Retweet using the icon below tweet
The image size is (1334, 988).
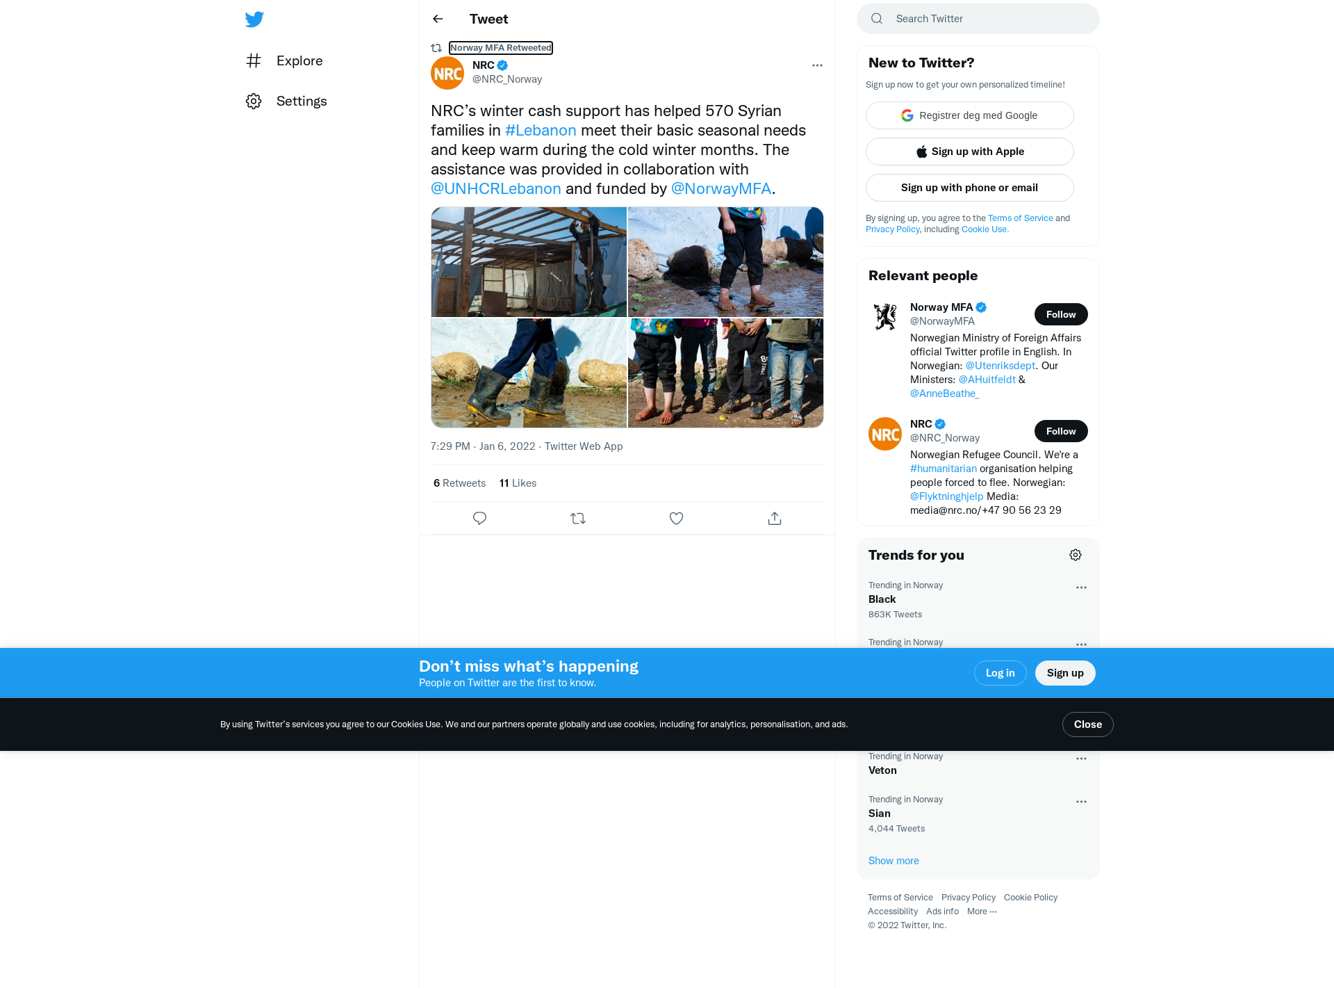pos(578,519)
